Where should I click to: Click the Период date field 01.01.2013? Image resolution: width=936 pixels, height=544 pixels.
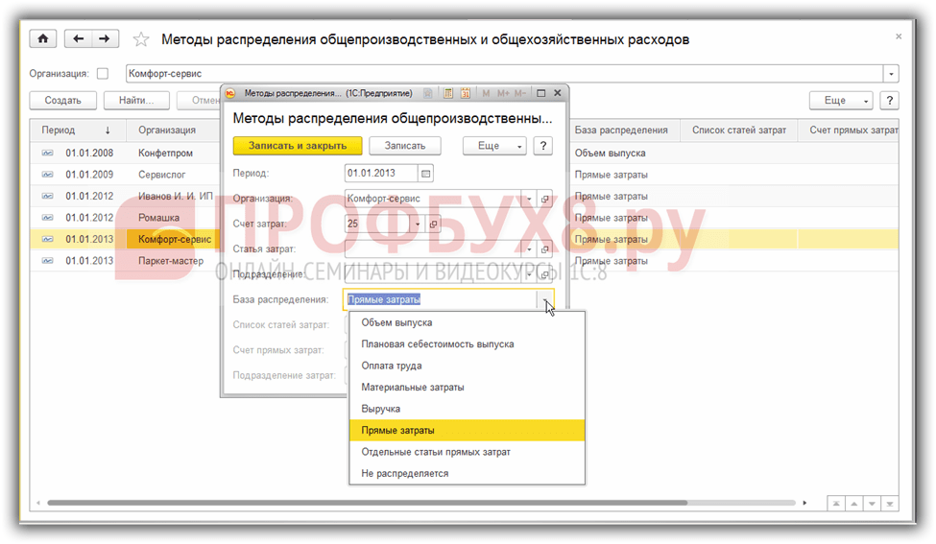tap(381, 174)
